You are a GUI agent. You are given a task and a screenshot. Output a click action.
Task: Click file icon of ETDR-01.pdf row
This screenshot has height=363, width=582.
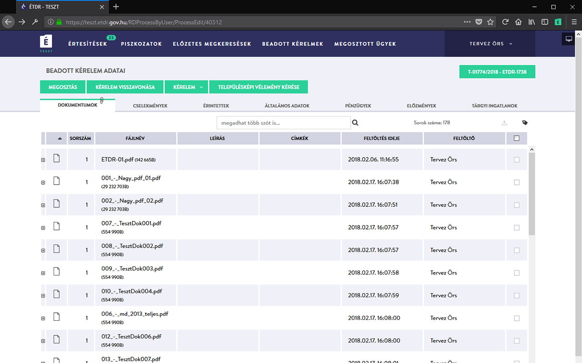(x=57, y=158)
